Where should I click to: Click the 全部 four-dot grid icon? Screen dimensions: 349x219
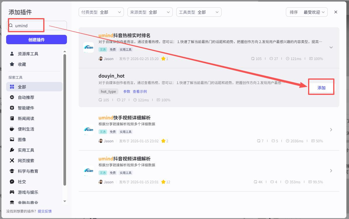pos(12,87)
